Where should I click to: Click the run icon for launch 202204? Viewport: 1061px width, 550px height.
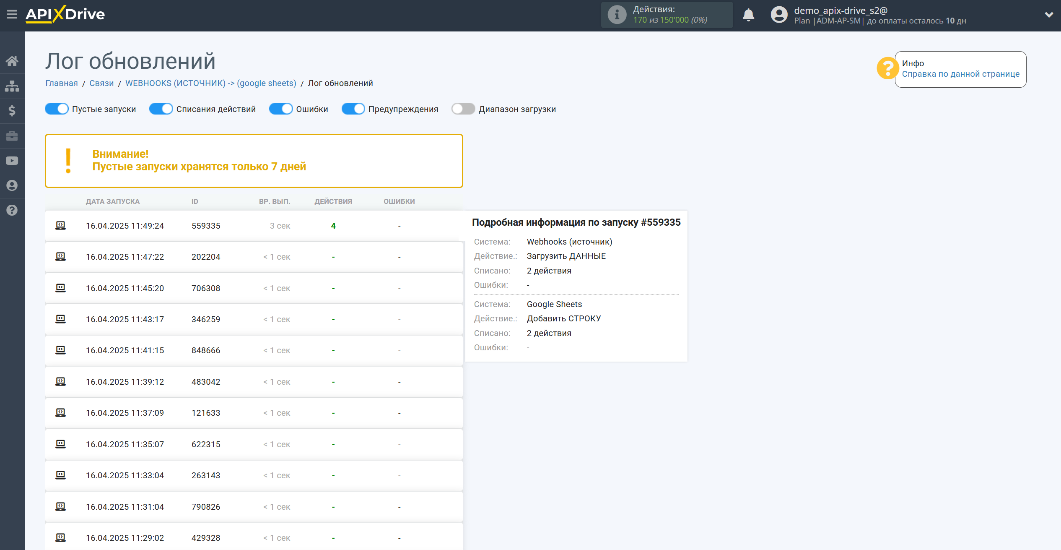point(61,256)
